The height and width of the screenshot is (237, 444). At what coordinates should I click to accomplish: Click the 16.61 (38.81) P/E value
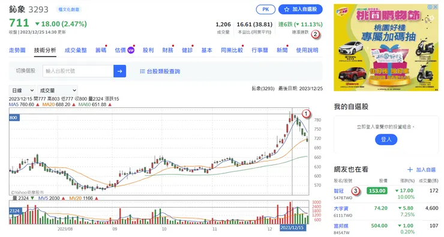tap(254, 25)
